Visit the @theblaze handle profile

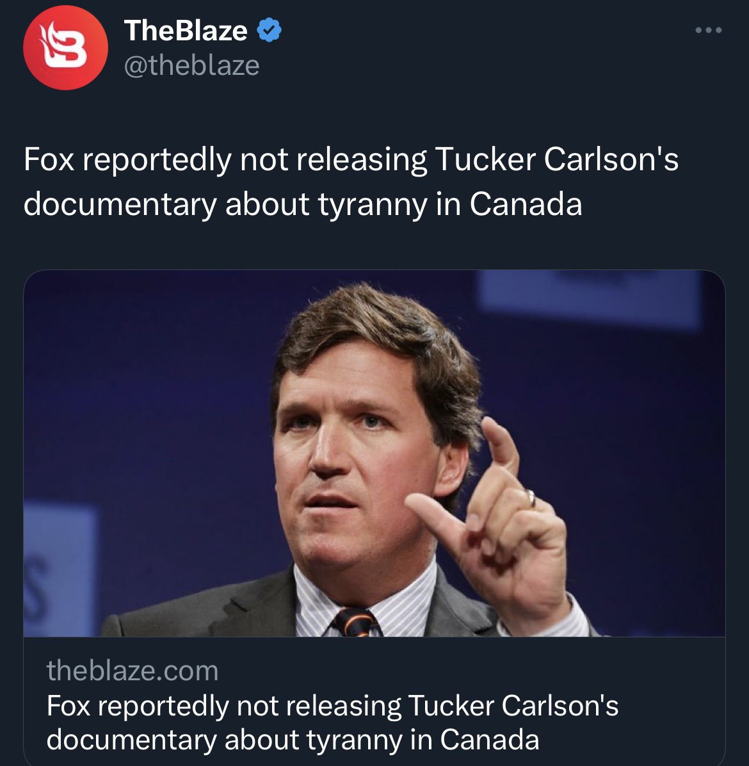[x=191, y=65]
